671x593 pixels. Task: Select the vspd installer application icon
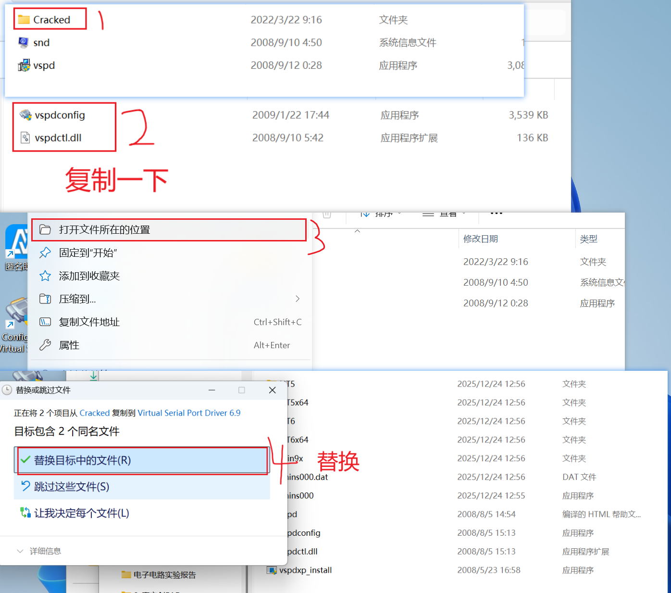click(x=24, y=65)
